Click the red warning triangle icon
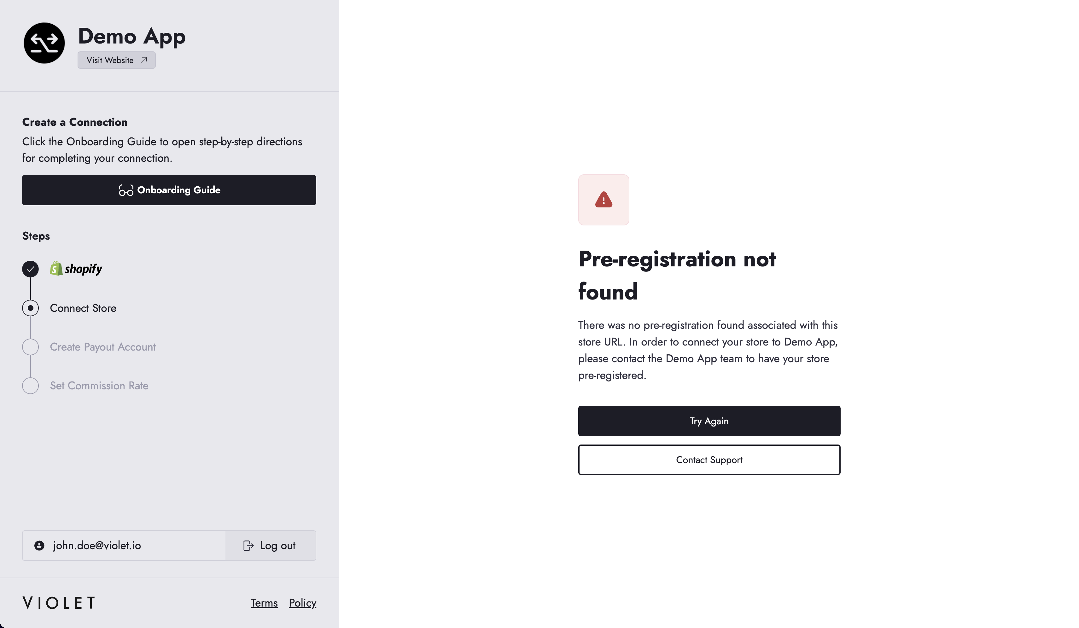The height and width of the screenshot is (628, 1079). [603, 200]
